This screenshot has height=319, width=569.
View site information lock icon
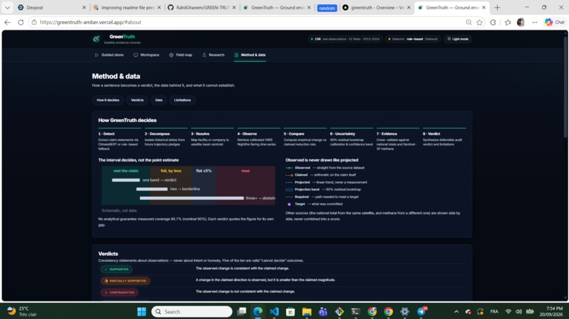[34, 22]
